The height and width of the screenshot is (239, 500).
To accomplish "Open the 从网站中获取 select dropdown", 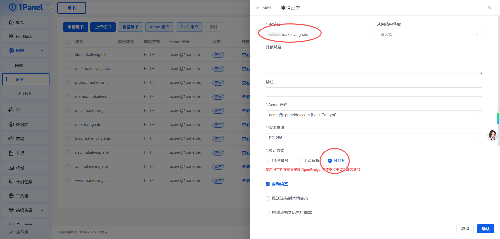I will pos(429,35).
